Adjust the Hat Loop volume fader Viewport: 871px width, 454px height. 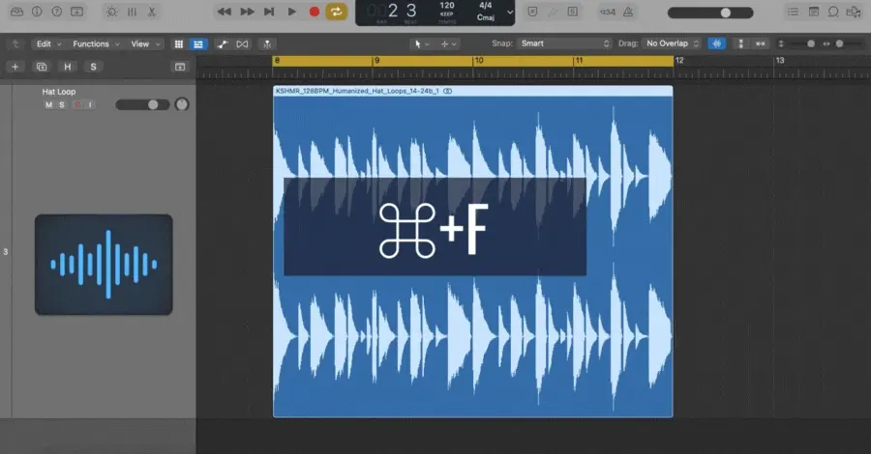click(142, 104)
